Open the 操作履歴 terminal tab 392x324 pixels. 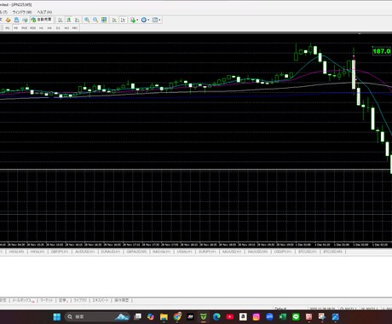(x=122, y=300)
